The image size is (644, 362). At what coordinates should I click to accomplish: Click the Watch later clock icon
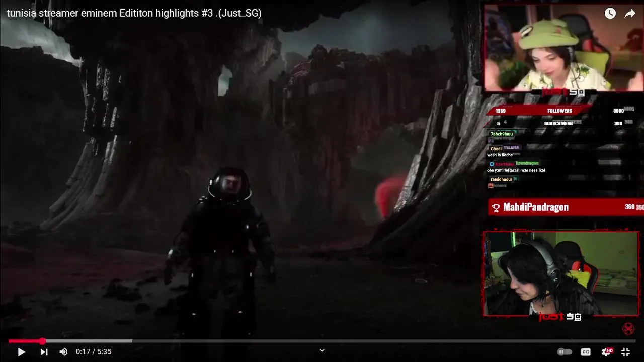tap(610, 14)
